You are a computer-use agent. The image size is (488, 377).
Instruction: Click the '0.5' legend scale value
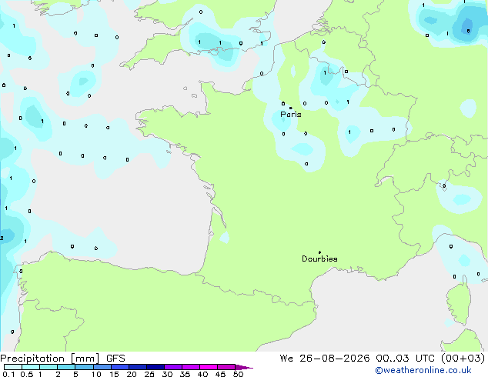27,374
